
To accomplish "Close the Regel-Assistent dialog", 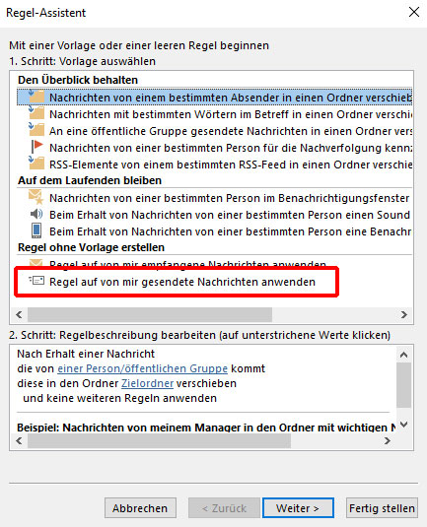I will pyautogui.click(x=414, y=13).
